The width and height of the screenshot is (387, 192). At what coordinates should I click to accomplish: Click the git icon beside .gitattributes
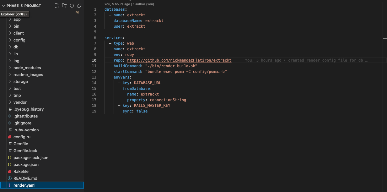point(10,116)
